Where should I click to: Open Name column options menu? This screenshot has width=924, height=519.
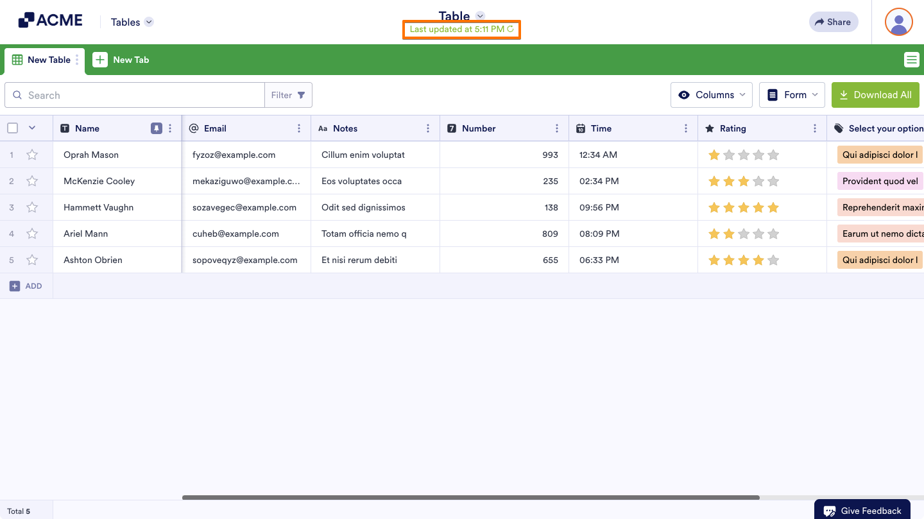click(x=170, y=128)
